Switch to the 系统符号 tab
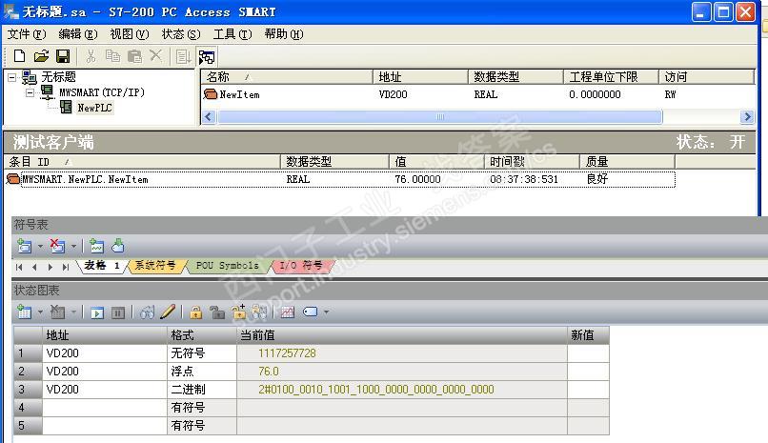 coord(155,266)
